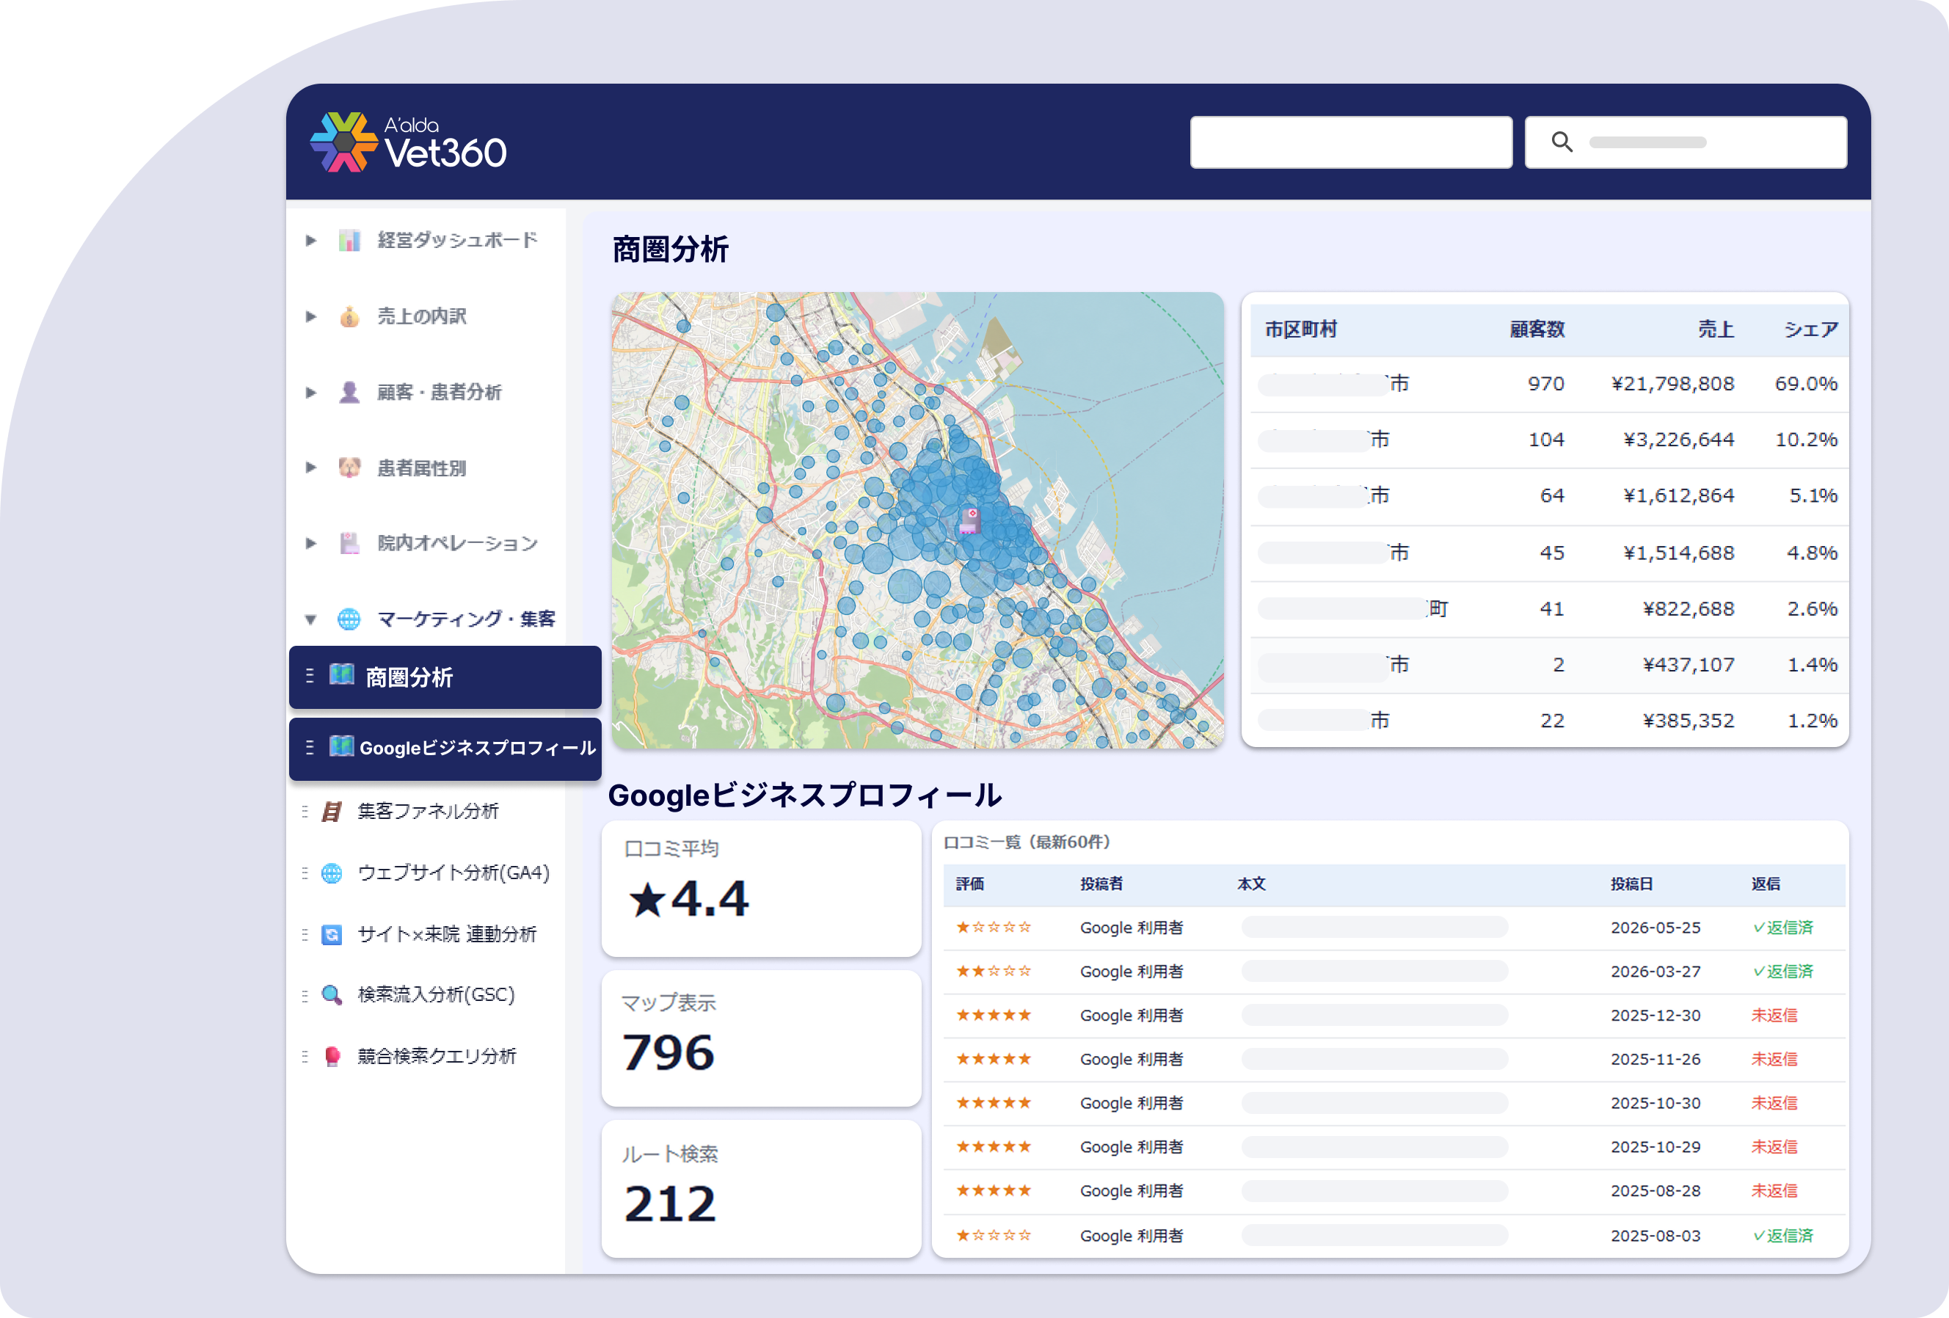Image resolution: width=1949 pixels, height=1318 pixels.
Task: Click the 口コミ平均 ★4.4 card
Action: click(x=762, y=888)
